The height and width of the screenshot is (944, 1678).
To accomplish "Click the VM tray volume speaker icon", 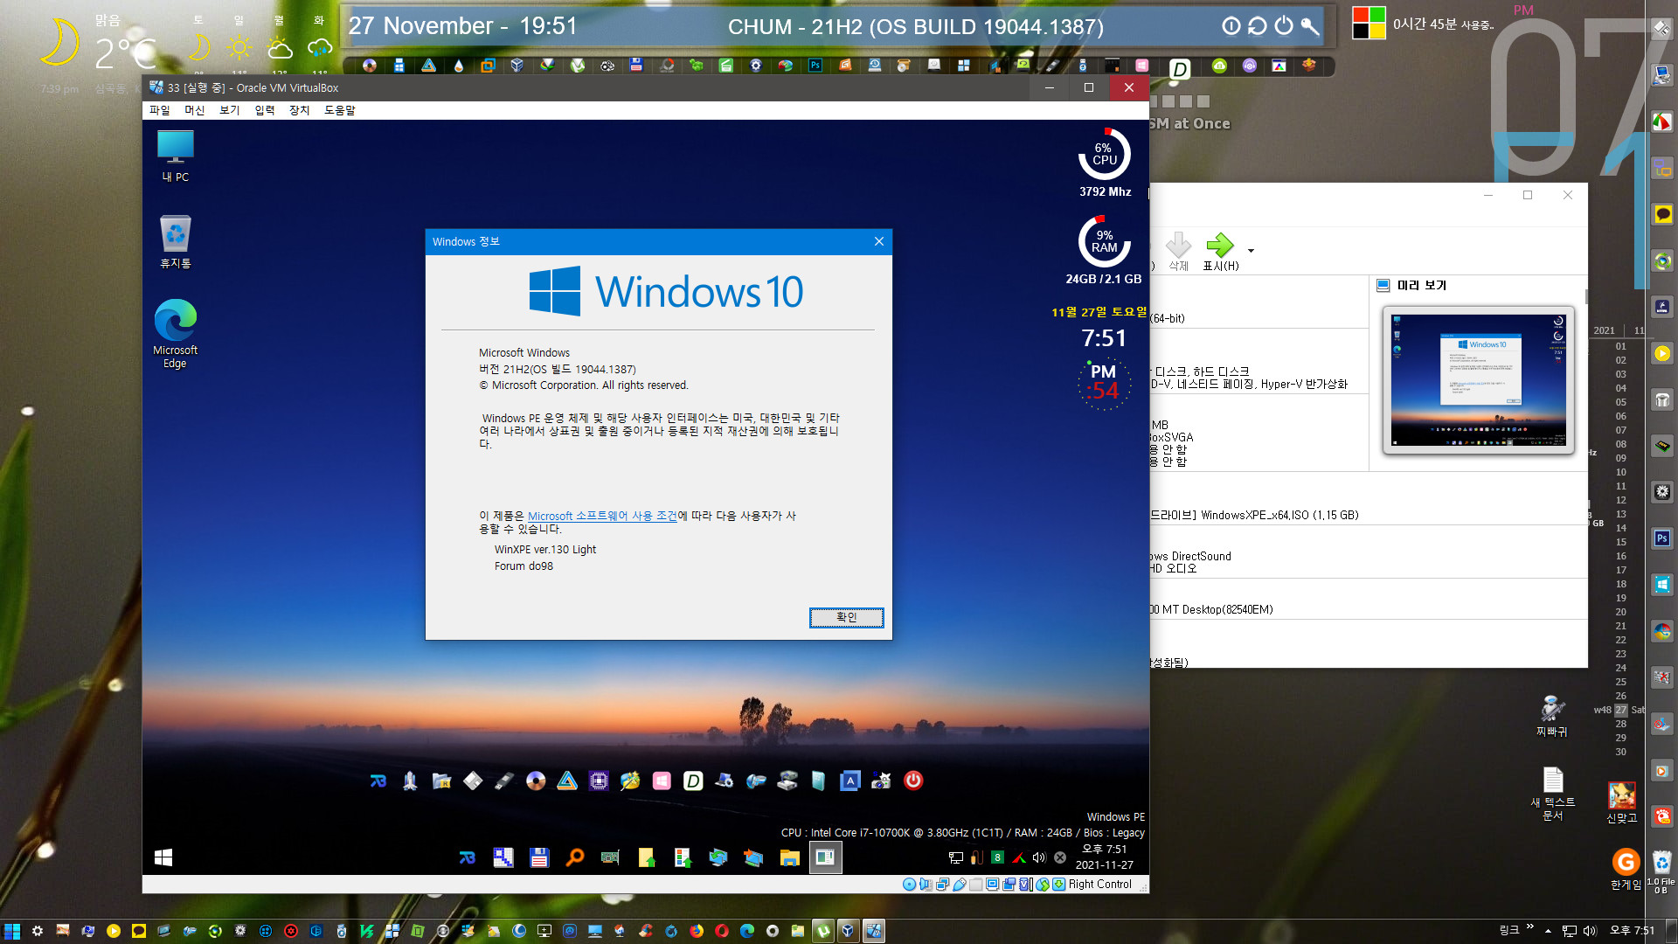I will pos(1039,857).
